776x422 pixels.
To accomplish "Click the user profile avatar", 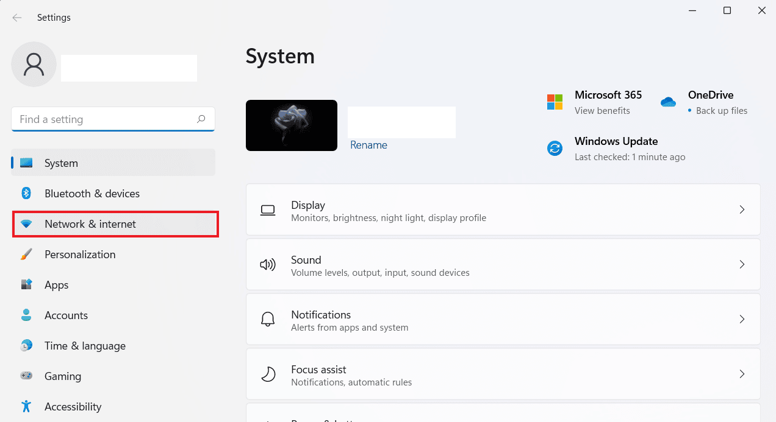I will click(34, 65).
